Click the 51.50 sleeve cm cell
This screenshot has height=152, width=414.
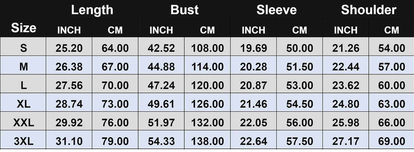pos(300,67)
